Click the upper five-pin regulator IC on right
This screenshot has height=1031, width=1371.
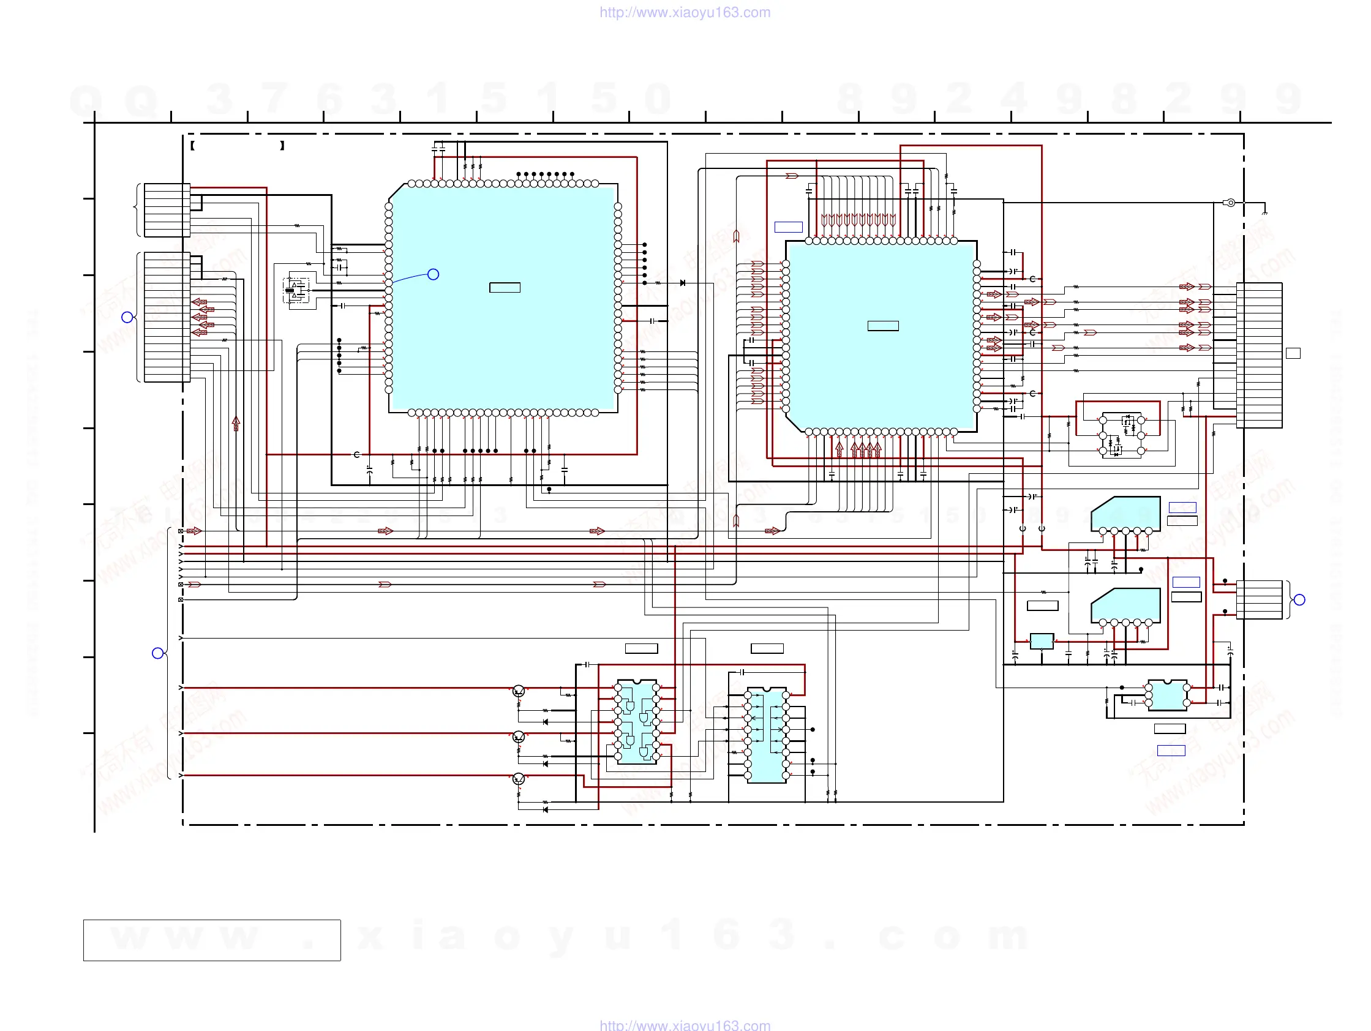tap(1125, 514)
